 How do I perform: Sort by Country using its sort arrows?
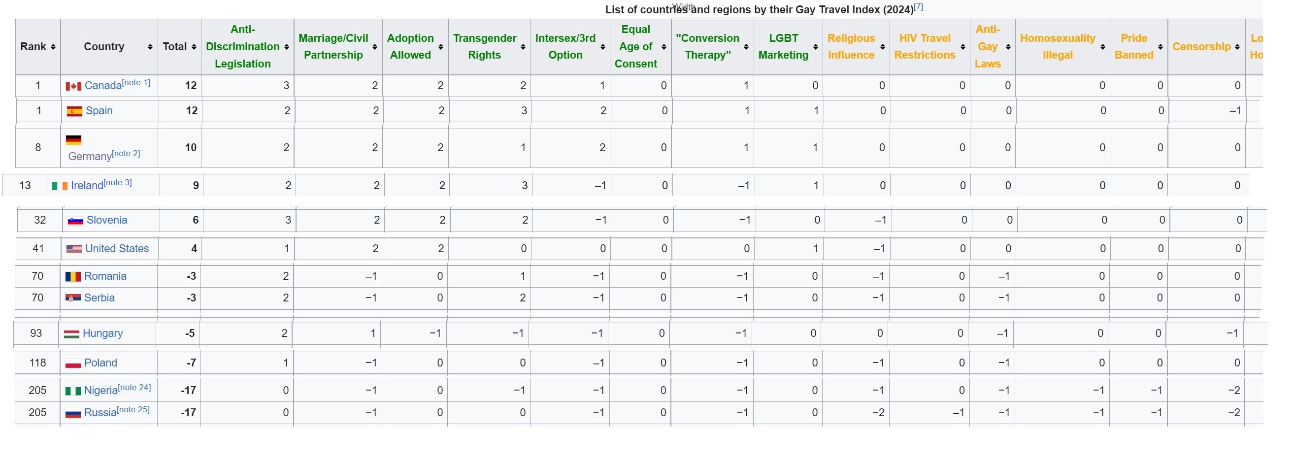(x=150, y=47)
